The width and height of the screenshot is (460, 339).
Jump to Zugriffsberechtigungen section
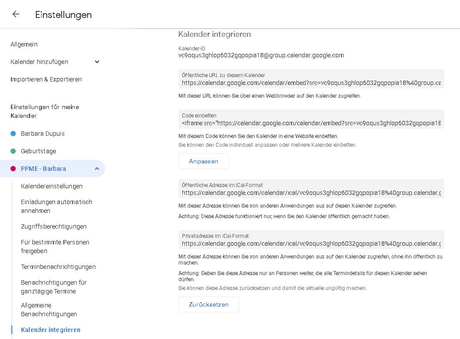point(54,226)
